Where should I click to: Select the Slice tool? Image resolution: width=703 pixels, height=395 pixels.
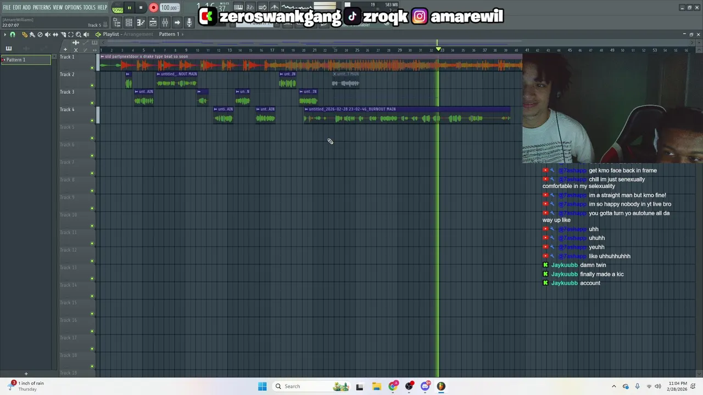pos(63,35)
